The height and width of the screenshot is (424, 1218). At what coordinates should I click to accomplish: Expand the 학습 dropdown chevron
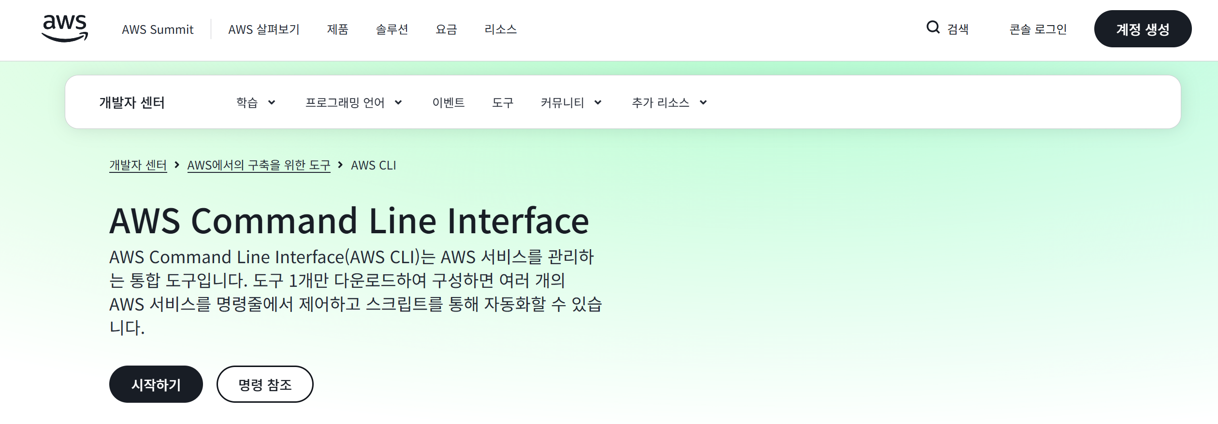point(272,102)
